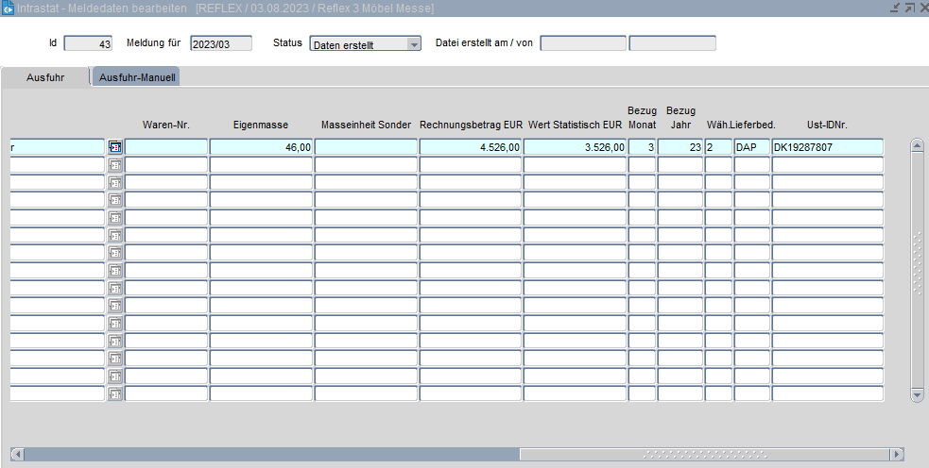Click the horizontal scrollbar left arrow
Image resolution: width=929 pixels, height=468 pixels.
[17, 455]
